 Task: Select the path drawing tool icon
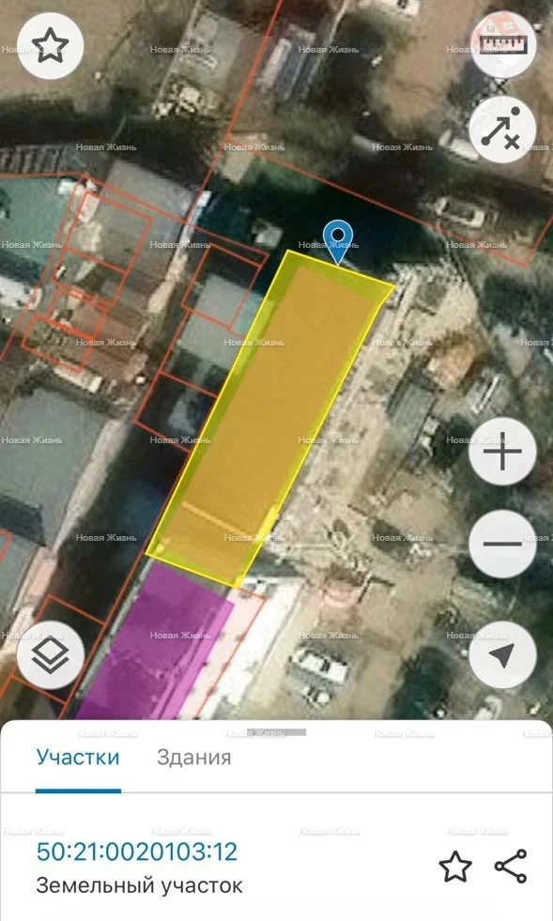click(x=502, y=130)
